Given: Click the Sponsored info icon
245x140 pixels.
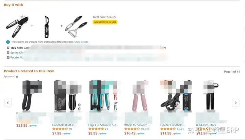Looking at the screenshot, I should coord(17,77).
